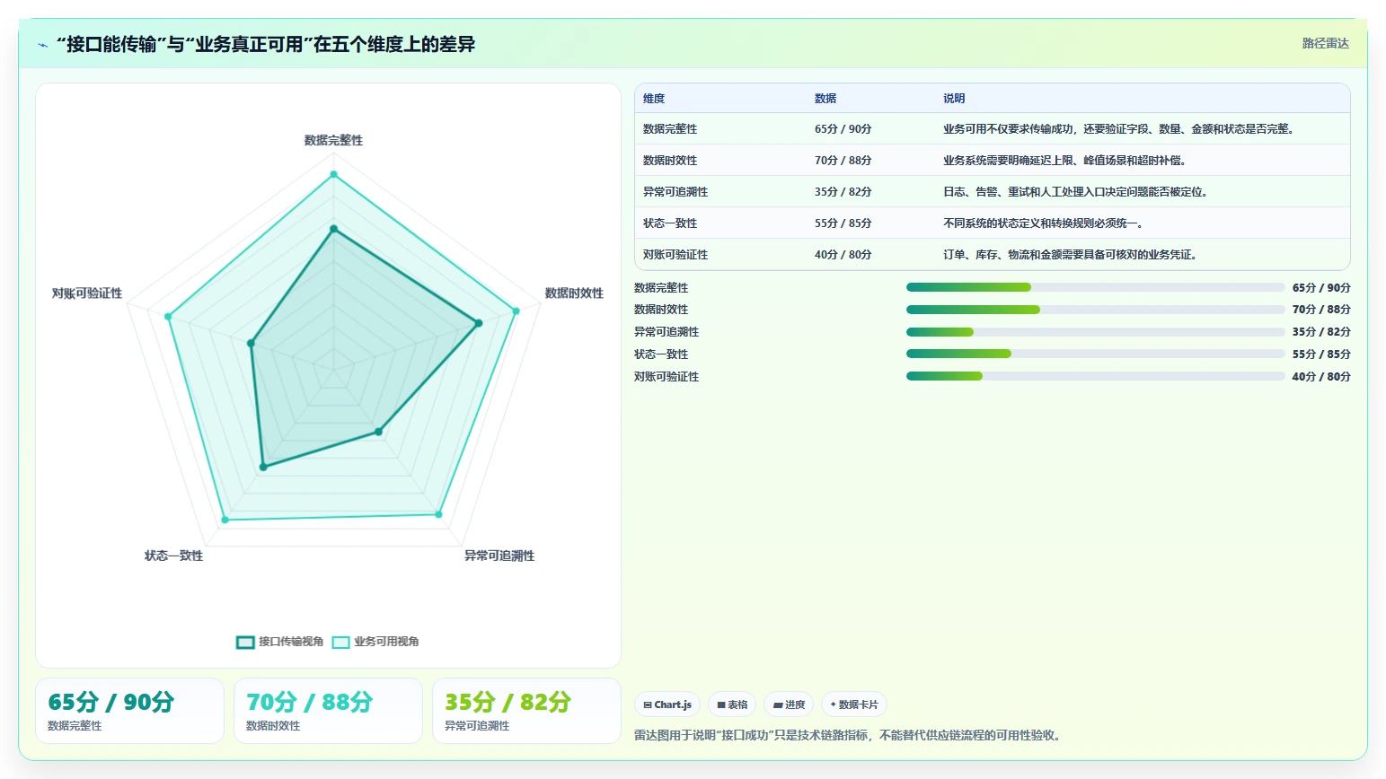Click the 进度 chip

click(789, 705)
